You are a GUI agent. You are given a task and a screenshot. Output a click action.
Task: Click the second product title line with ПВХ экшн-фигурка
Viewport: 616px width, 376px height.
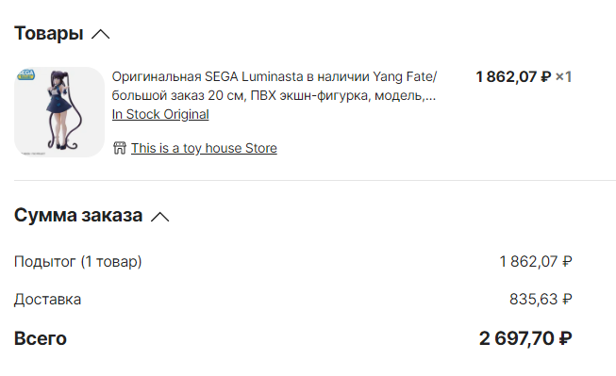pyautogui.click(x=274, y=95)
